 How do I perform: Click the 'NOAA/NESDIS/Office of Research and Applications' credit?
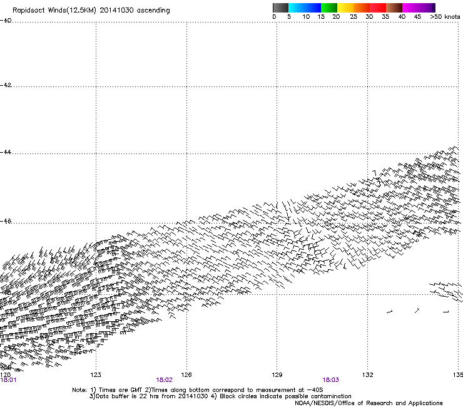tap(369, 403)
